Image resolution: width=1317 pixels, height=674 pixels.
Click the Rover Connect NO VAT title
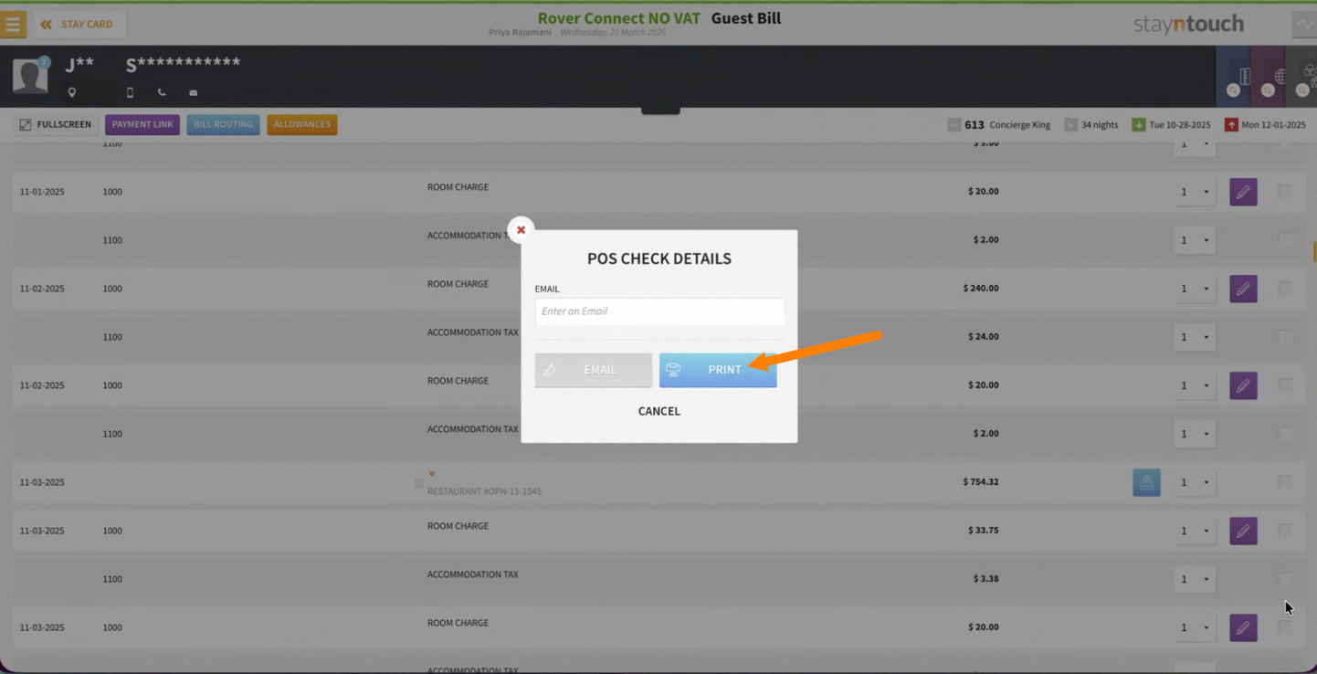pos(619,18)
